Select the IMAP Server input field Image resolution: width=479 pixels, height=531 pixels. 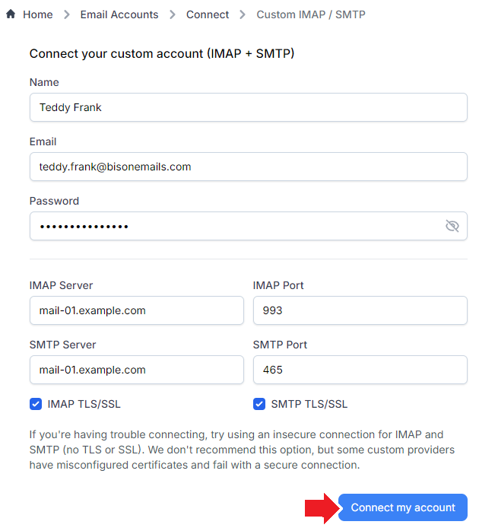click(x=137, y=310)
